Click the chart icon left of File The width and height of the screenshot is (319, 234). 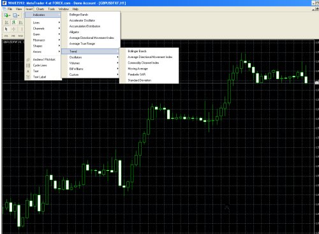[4, 9]
